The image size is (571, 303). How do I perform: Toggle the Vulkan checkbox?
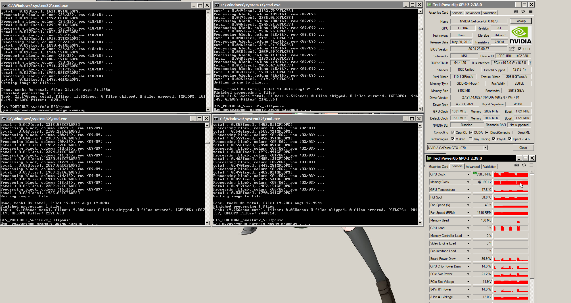[x=452, y=139]
